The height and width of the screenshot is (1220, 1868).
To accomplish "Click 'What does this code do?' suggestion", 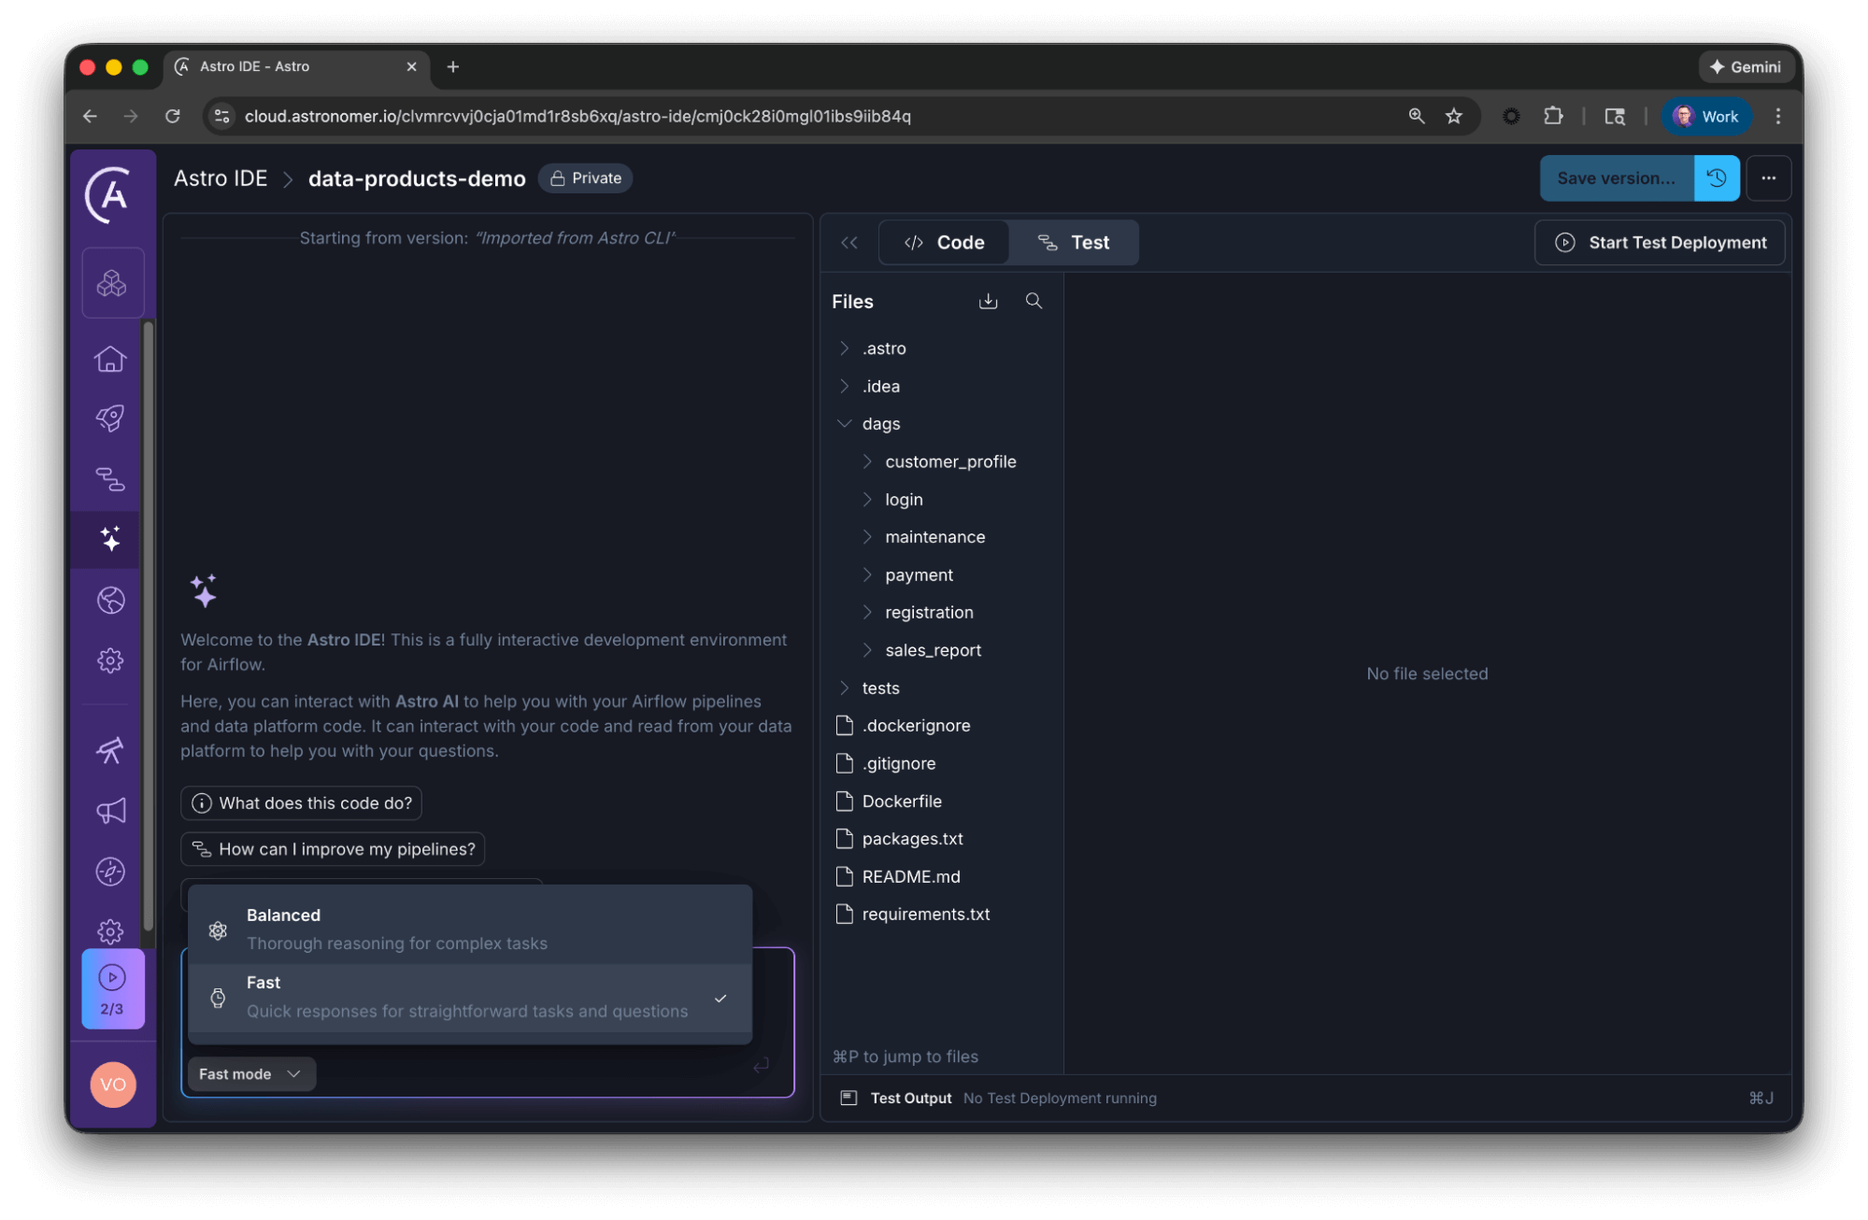I will click(x=301, y=803).
